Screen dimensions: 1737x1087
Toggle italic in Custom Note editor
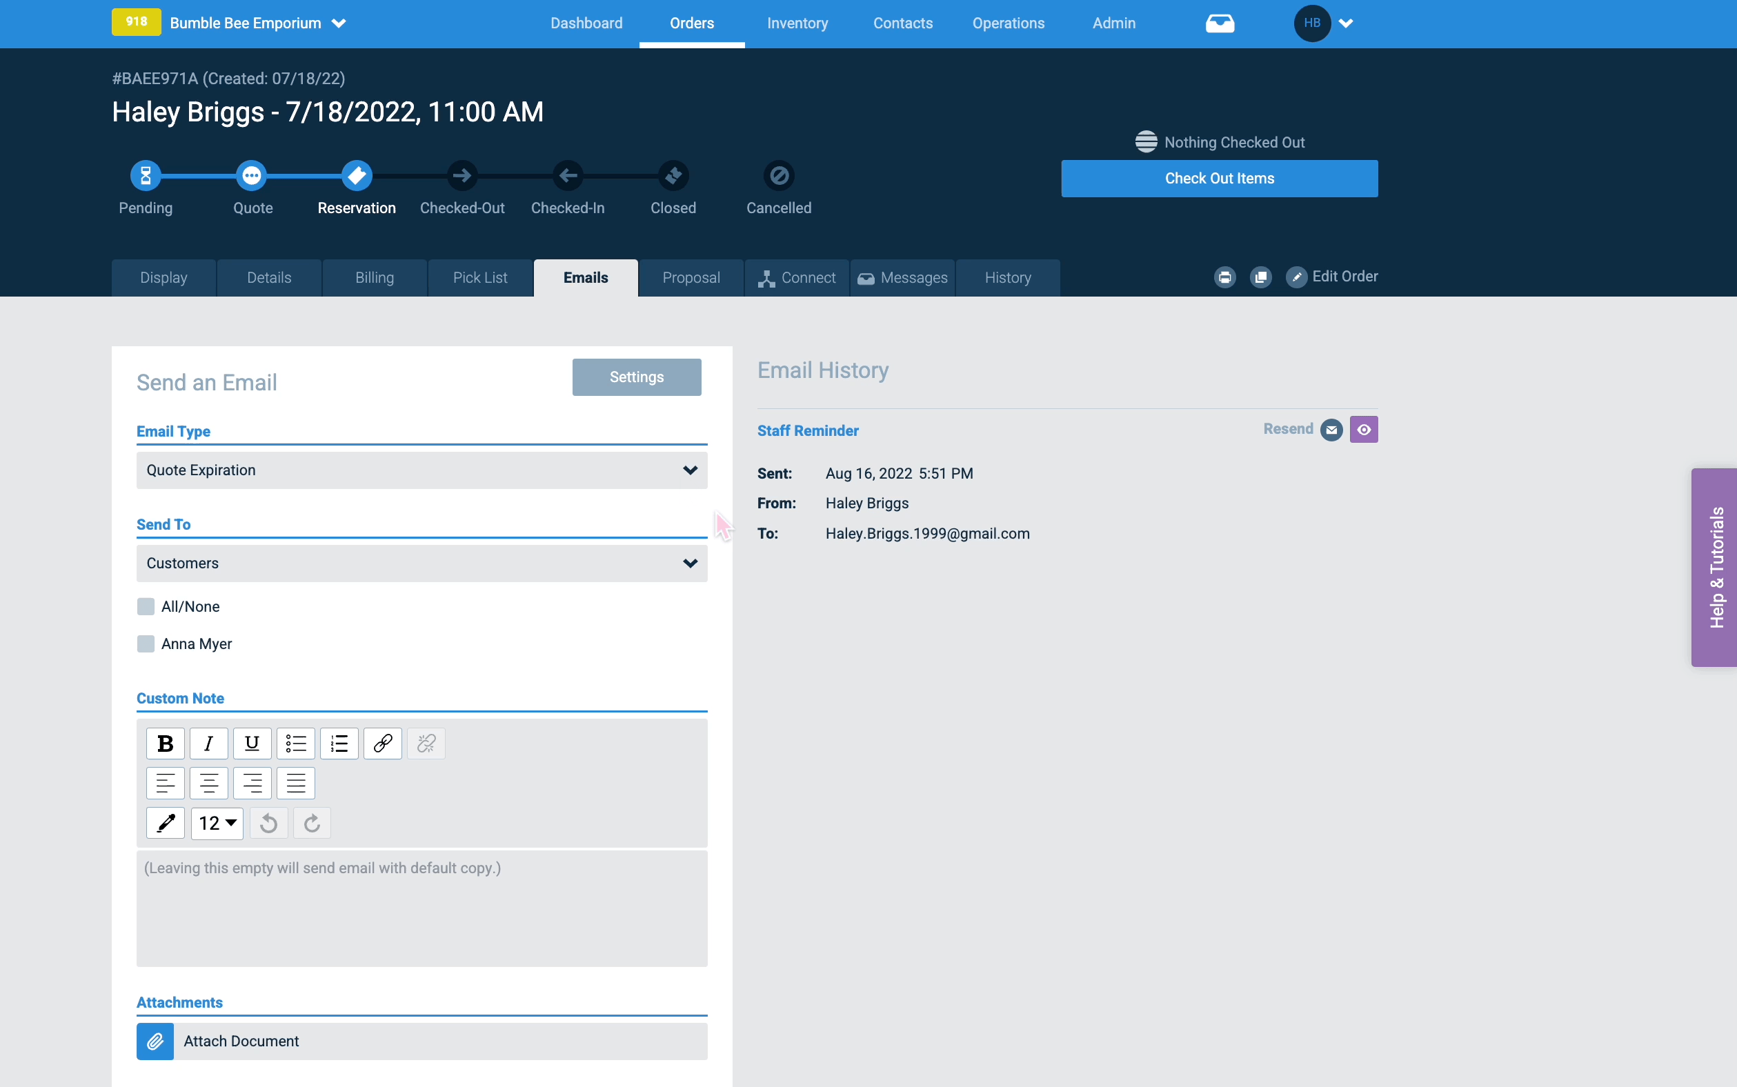pyautogui.click(x=208, y=744)
